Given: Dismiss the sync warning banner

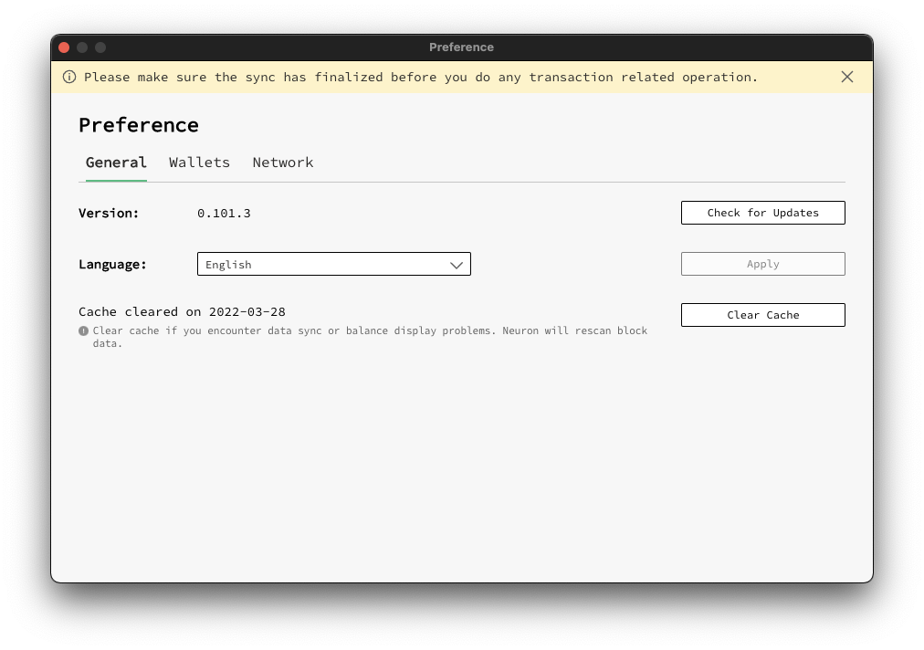Looking at the screenshot, I should pos(846,77).
